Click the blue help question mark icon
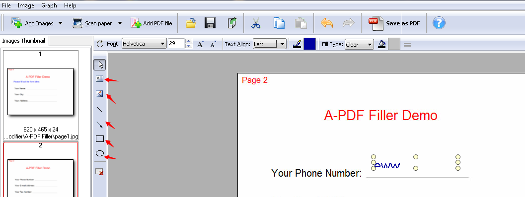The height and width of the screenshot is (197, 525). point(439,23)
